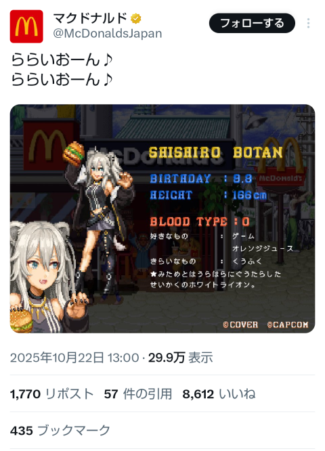Click the フォローする follow button

click(252, 23)
